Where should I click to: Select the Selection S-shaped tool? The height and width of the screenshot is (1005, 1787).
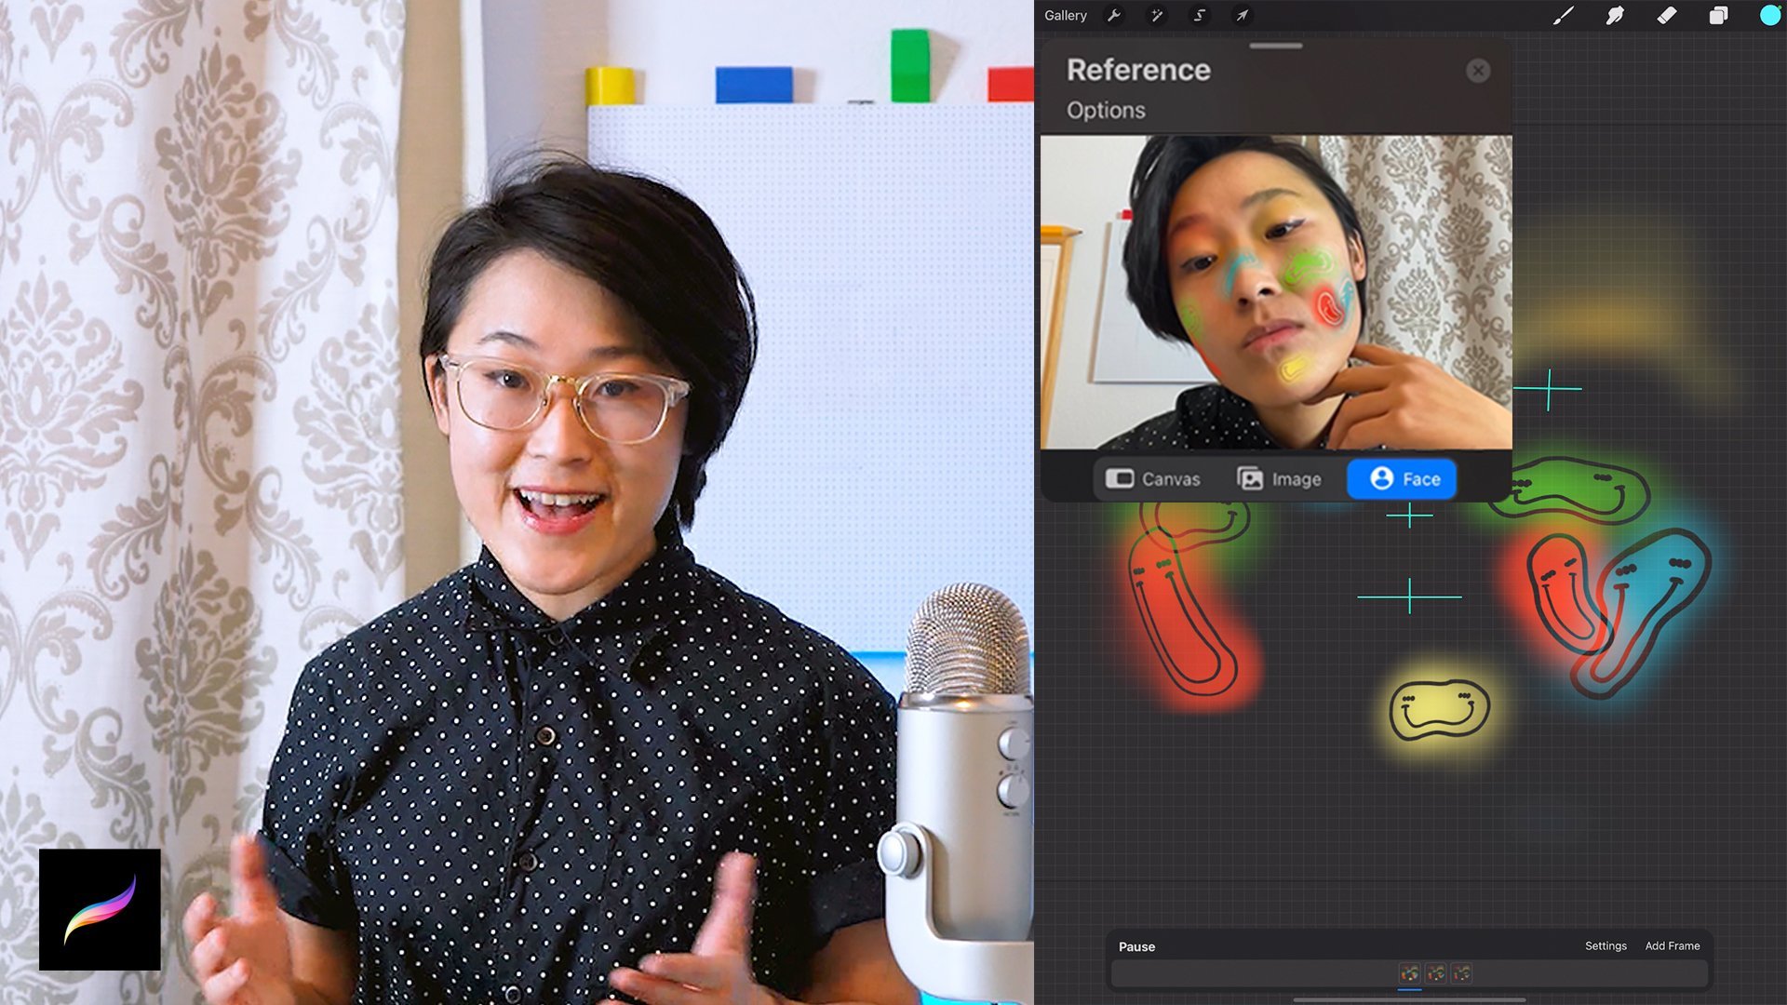tap(1200, 16)
